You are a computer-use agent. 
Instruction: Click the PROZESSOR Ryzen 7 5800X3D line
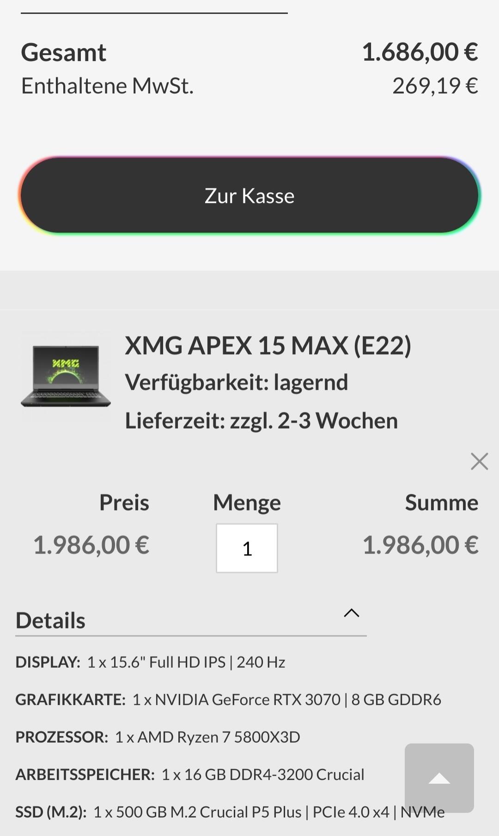[158, 737]
